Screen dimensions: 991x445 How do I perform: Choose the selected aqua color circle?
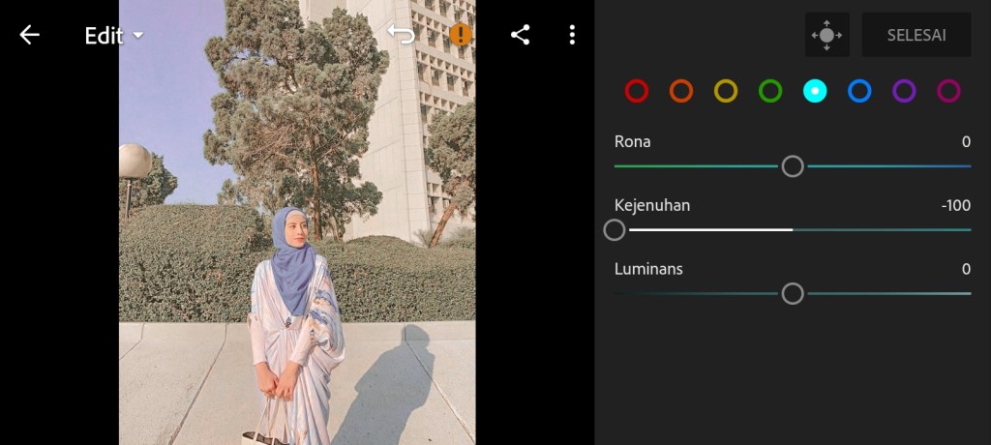pyautogui.click(x=815, y=91)
